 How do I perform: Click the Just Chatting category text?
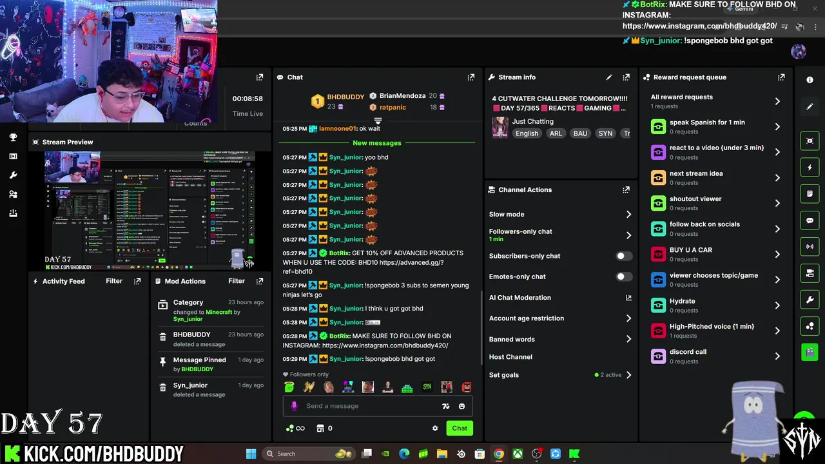(532, 122)
